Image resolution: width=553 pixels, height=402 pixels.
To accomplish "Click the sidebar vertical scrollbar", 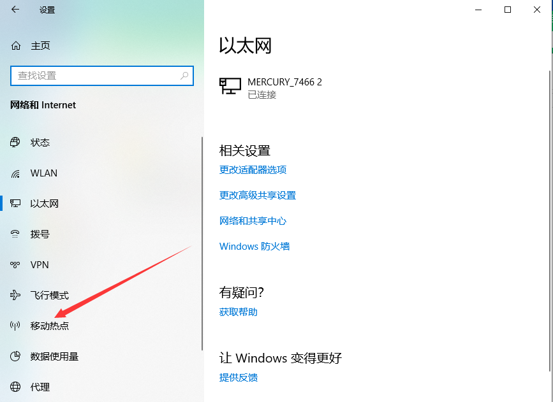I will tap(202, 243).
